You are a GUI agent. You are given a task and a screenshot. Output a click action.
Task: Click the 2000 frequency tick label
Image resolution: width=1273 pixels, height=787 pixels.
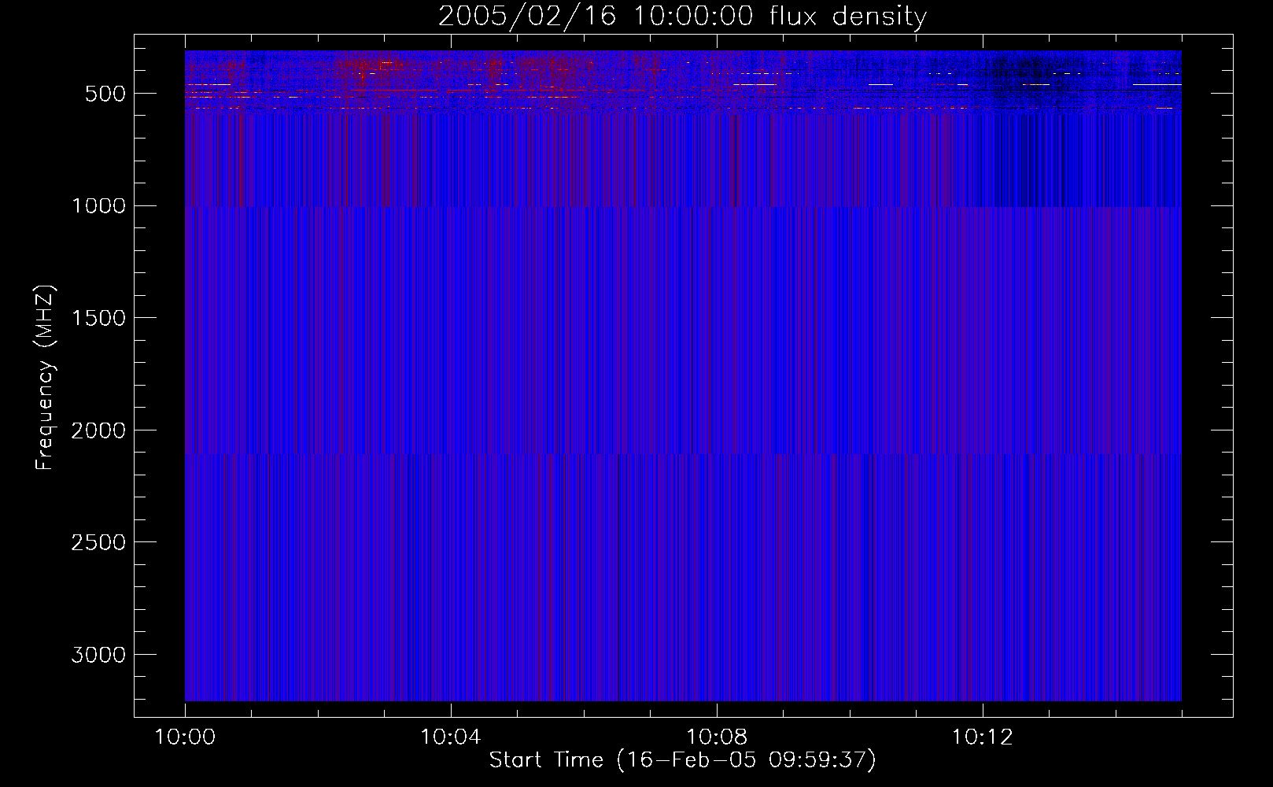click(x=98, y=430)
